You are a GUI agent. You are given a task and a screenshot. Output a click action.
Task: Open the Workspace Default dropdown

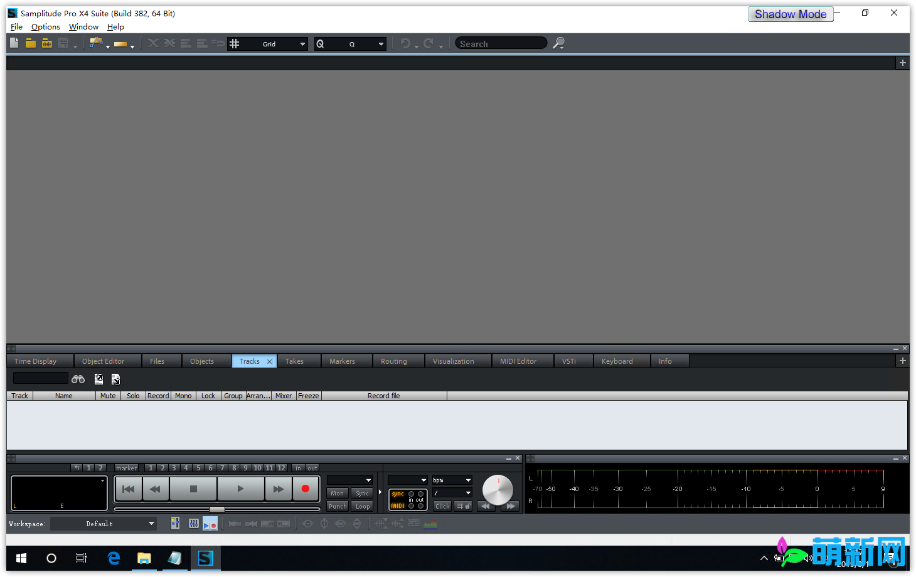103,524
